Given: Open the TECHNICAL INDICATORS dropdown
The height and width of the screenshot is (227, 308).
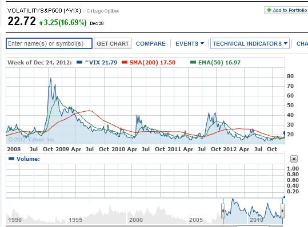Looking at the screenshot, I should [250, 43].
